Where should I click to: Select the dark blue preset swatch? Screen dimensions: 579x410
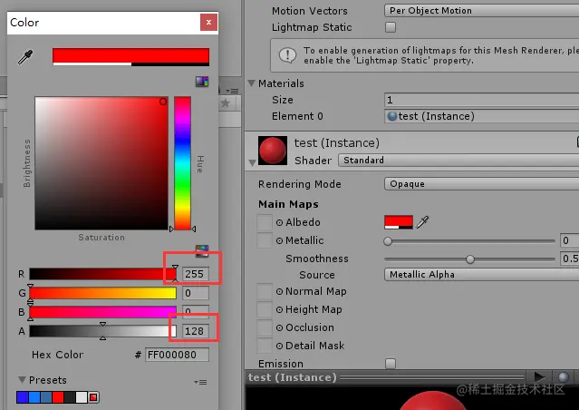(22, 397)
